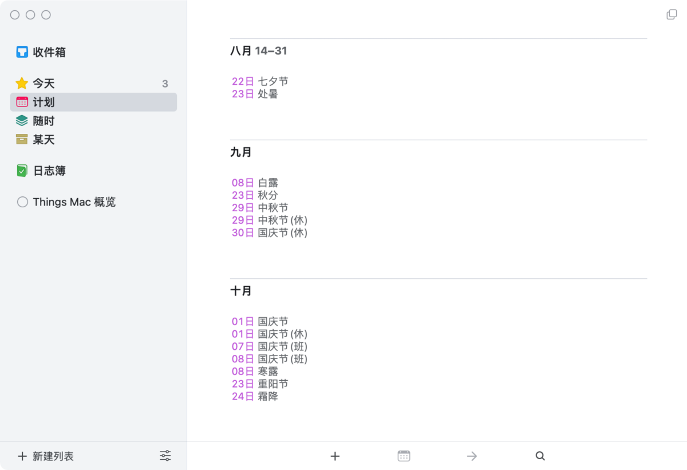
Task: Open the 日志簿 list
Action: pyautogui.click(x=93, y=171)
